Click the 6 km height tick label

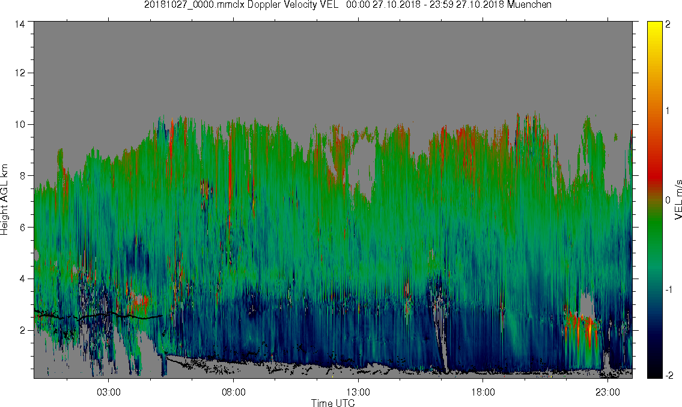point(22,227)
